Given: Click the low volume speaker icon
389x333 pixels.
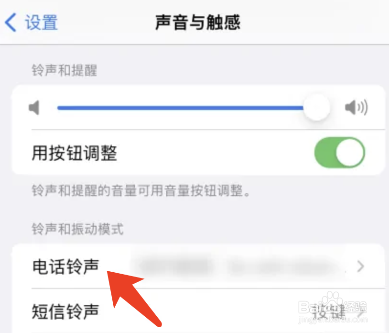Looking at the screenshot, I should [34, 108].
